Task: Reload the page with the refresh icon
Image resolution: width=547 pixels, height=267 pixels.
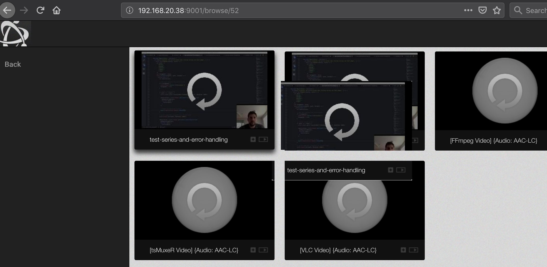Action: tap(40, 10)
